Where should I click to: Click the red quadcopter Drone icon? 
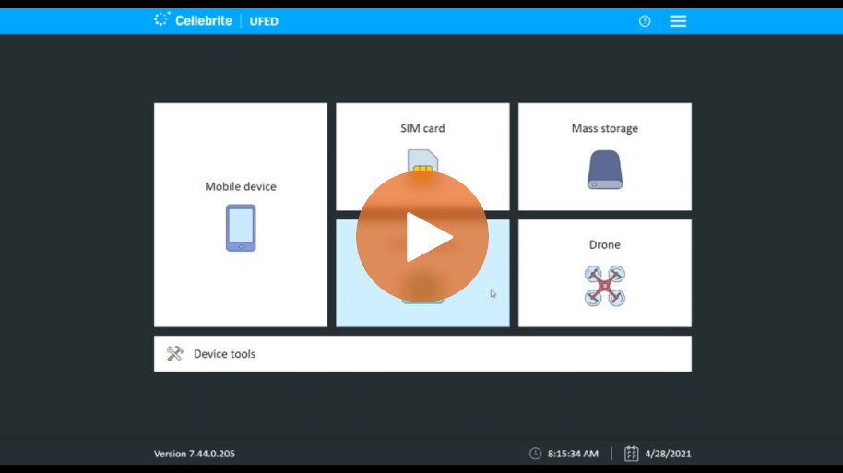[x=604, y=286]
